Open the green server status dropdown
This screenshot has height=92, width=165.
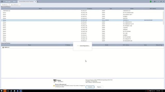(x=151, y=2)
